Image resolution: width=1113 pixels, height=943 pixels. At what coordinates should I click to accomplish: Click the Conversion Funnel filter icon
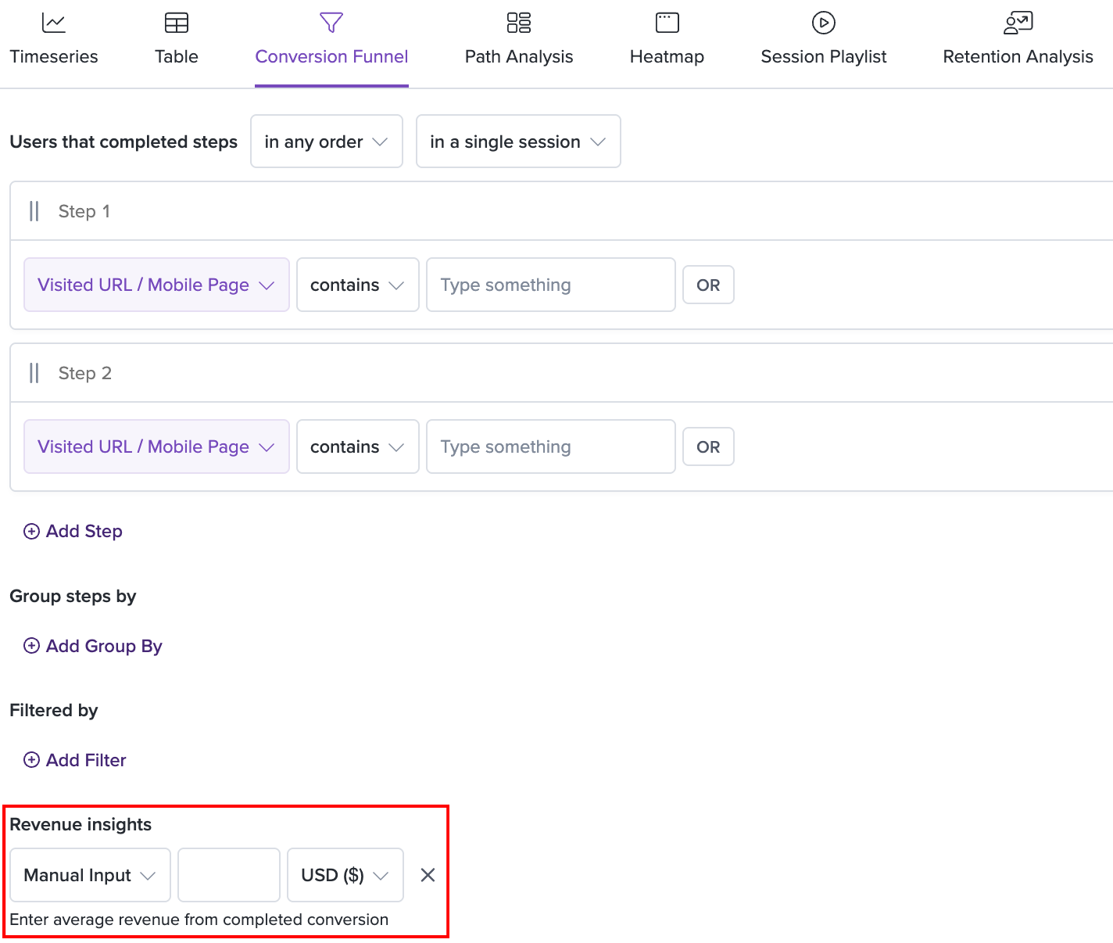pos(331,23)
